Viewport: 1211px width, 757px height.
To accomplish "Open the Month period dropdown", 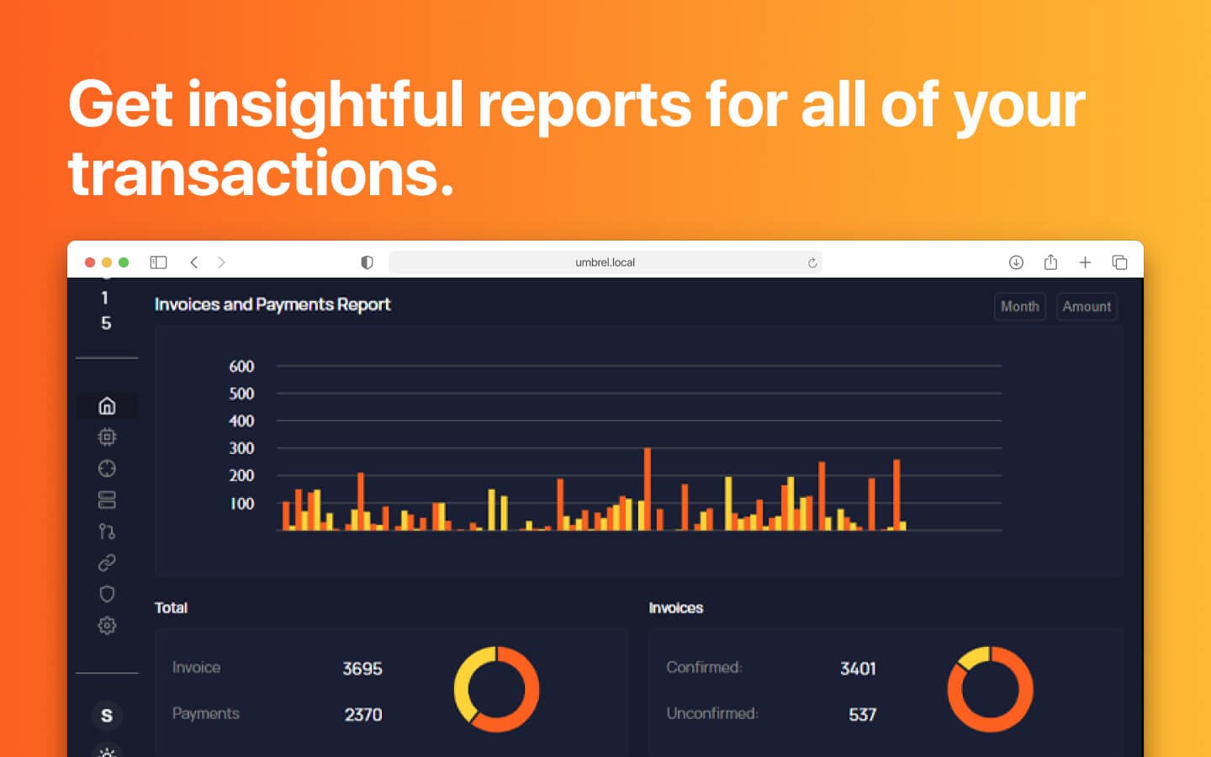I will pyautogui.click(x=1019, y=307).
